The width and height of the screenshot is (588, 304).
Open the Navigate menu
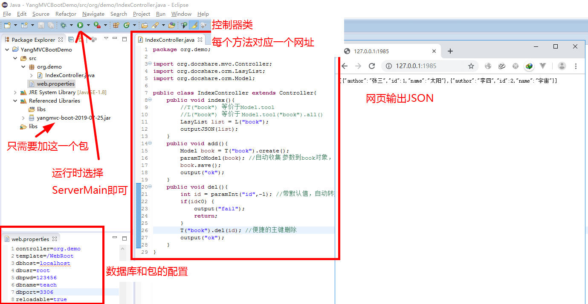(93, 14)
